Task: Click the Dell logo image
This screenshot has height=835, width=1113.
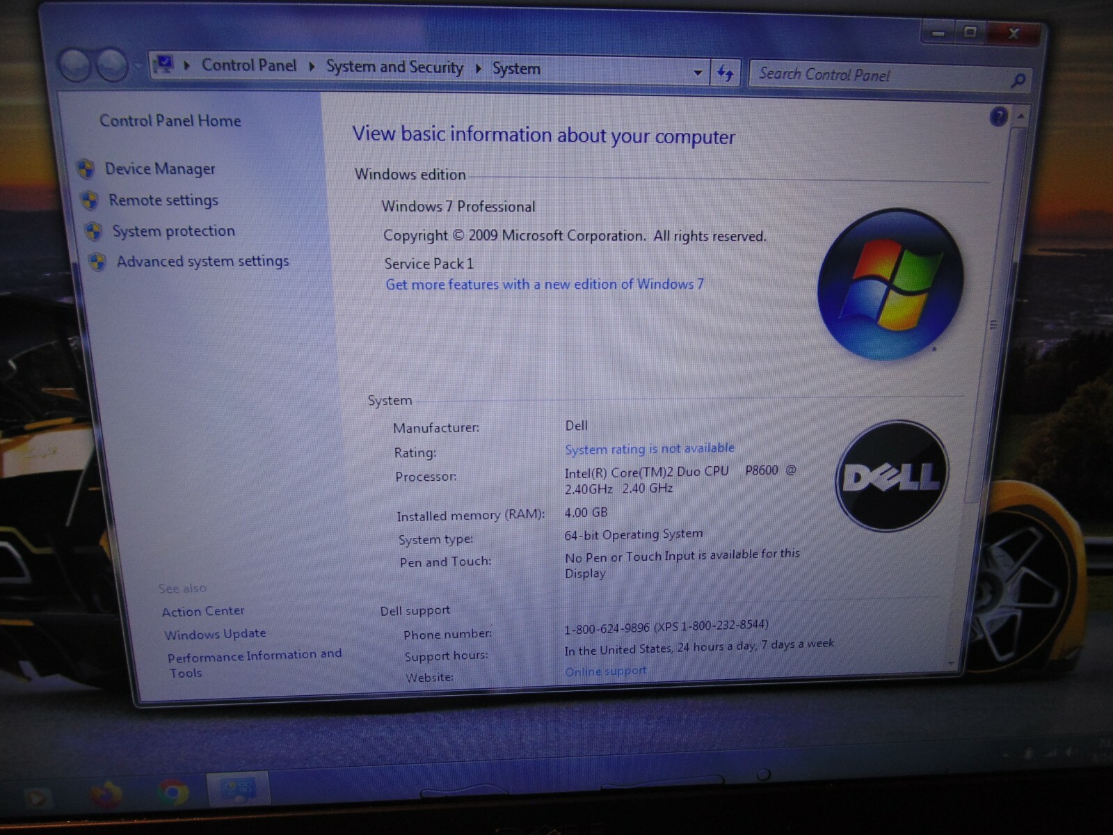Action: click(892, 476)
